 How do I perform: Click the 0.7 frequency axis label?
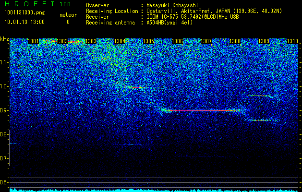click(4, 158)
